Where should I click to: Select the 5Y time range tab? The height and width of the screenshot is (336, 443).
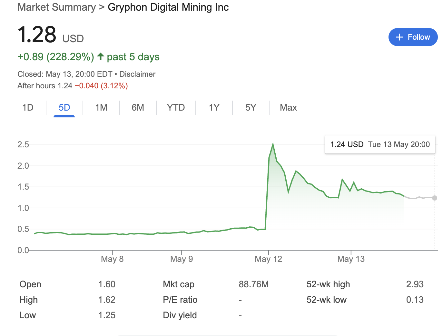click(x=251, y=108)
